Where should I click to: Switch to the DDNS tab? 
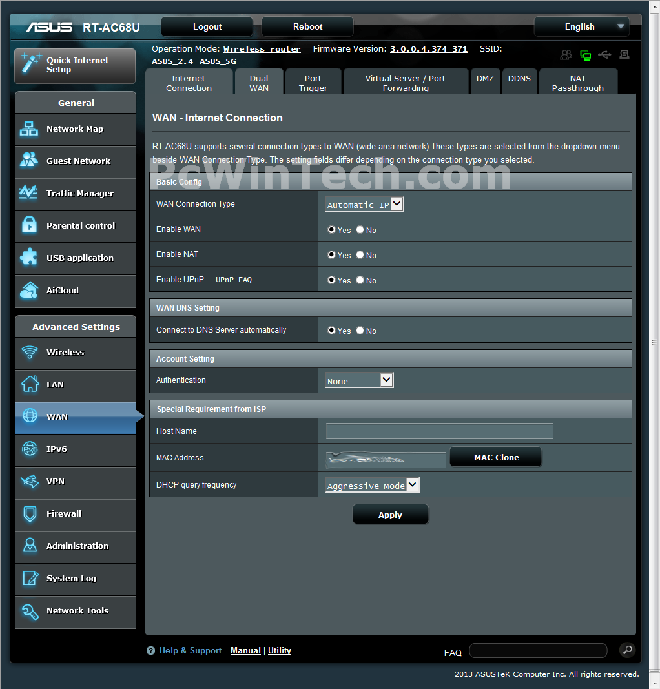coord(519,81)
